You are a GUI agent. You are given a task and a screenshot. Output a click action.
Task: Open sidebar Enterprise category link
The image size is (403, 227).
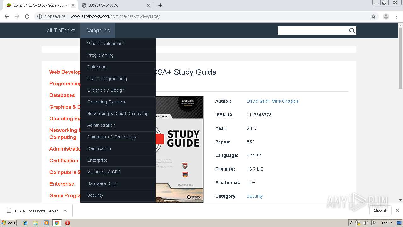coord(62,184)
